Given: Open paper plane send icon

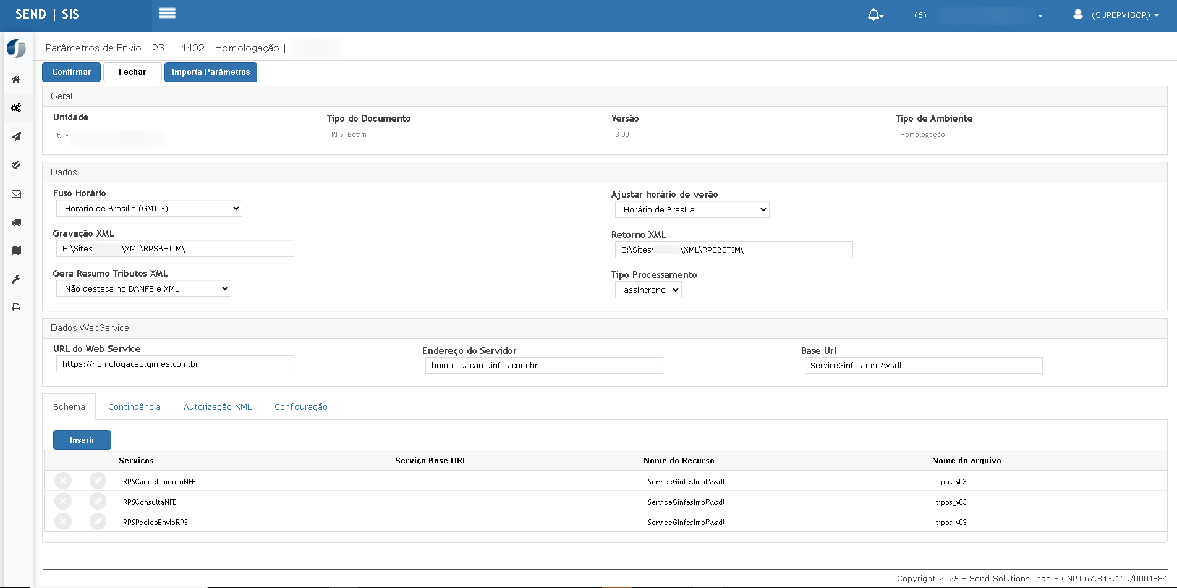Looking at the screenshot, I should pyautogui.click(x=17, y=136).
